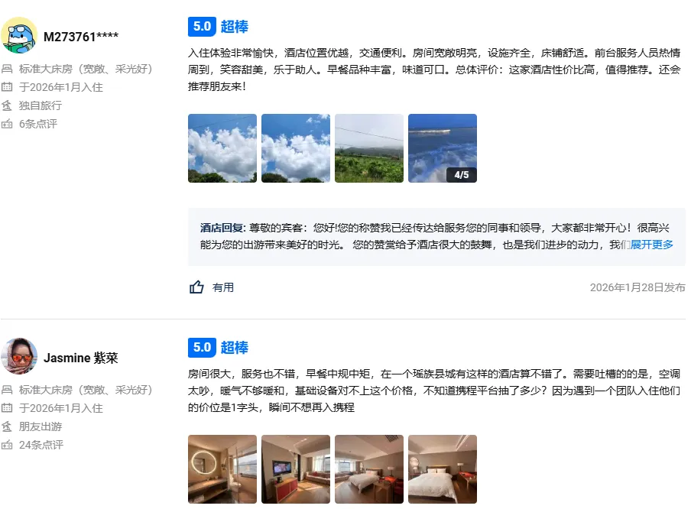Screen dimensions: 691x509
Task: Click traveler icon next to 朋友出游
Action: pyautogui.click(x=7, y=426)
